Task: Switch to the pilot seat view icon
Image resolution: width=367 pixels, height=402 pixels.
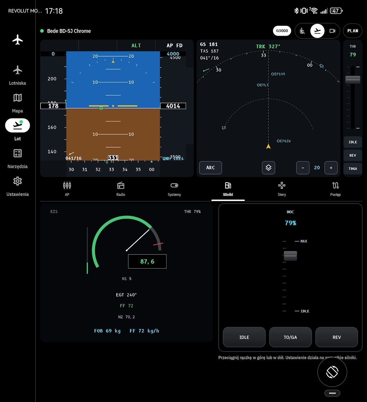Action: tap(302, 31)
